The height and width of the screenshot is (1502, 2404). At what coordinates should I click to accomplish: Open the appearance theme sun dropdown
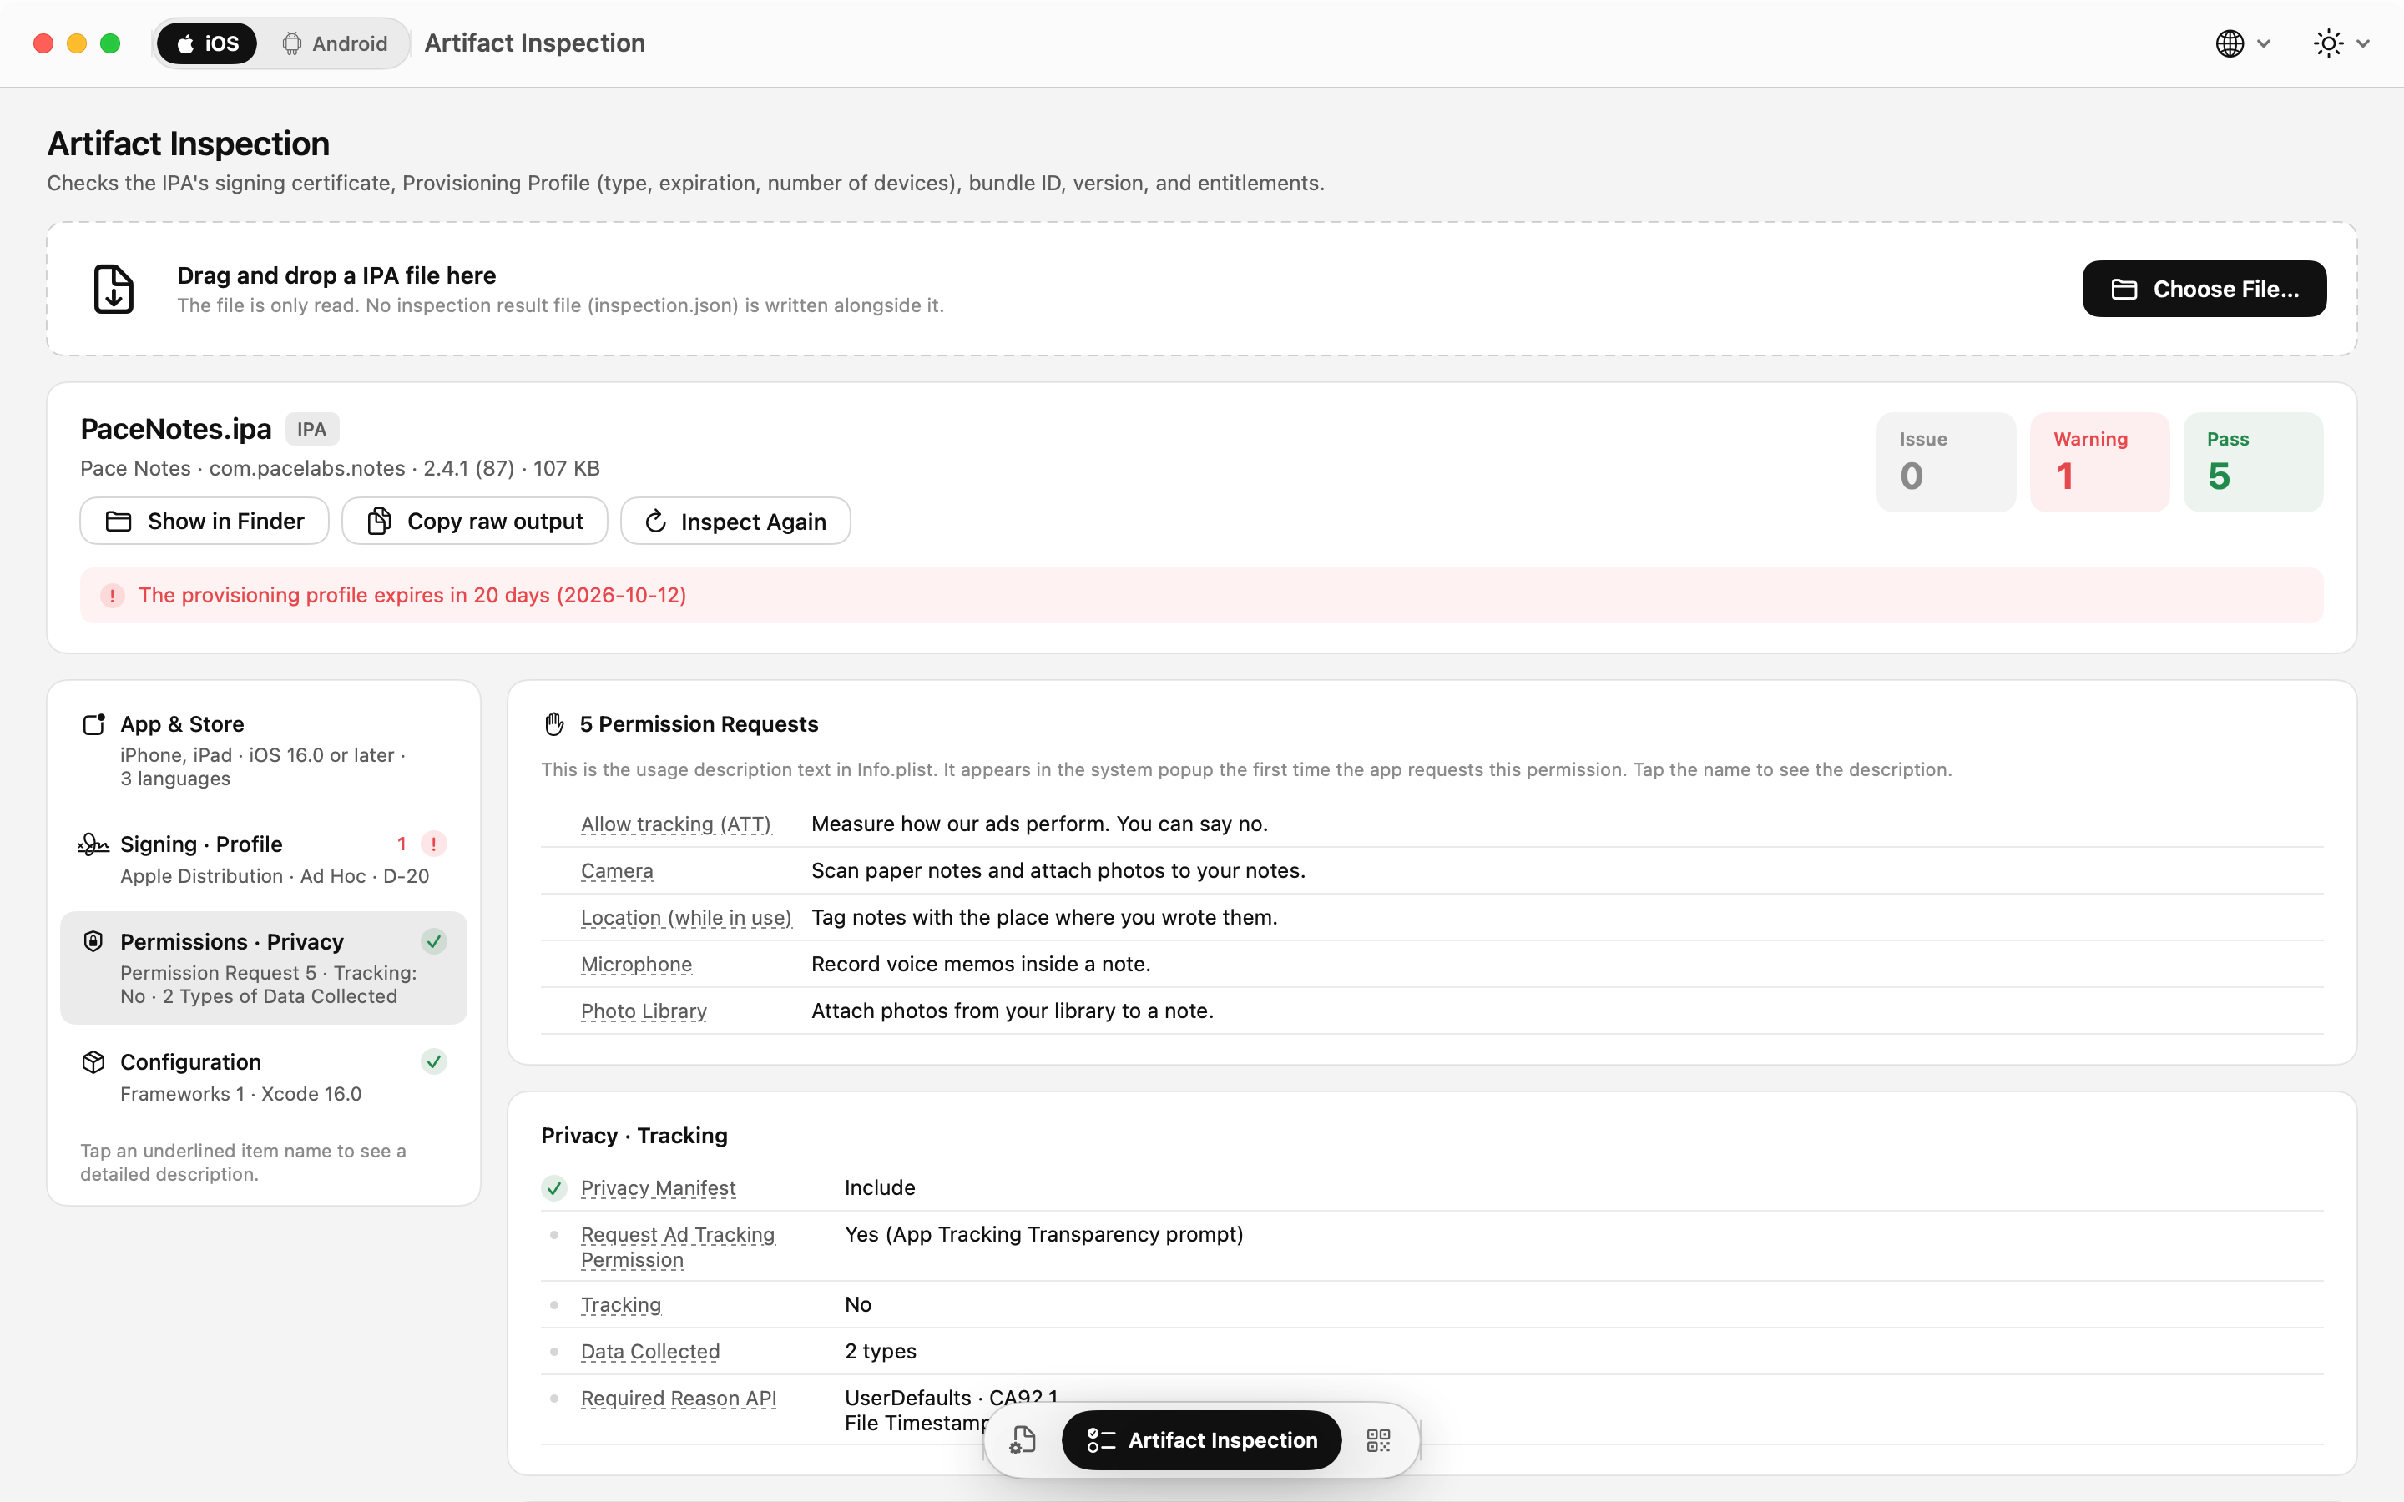coord(2341,43)
